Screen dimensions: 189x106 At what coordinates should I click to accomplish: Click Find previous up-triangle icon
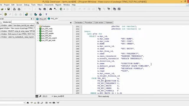35,103
